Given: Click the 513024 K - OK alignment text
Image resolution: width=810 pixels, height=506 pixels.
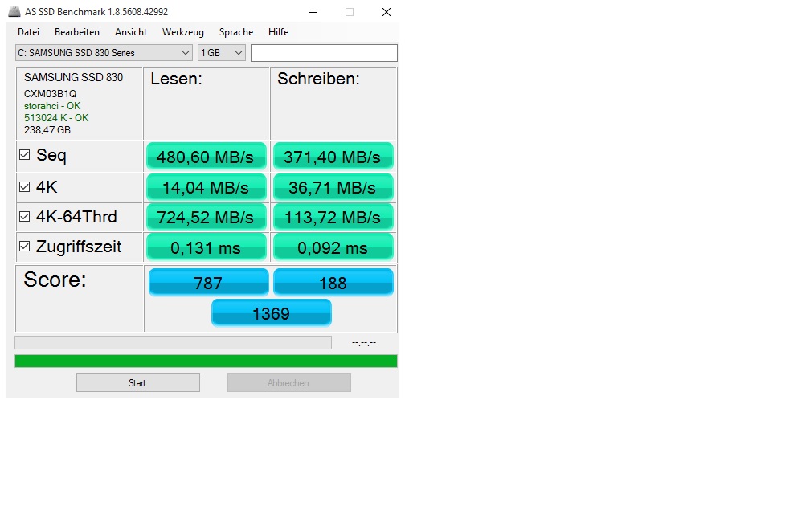Looking at the screenshot, I should (56, 118).
